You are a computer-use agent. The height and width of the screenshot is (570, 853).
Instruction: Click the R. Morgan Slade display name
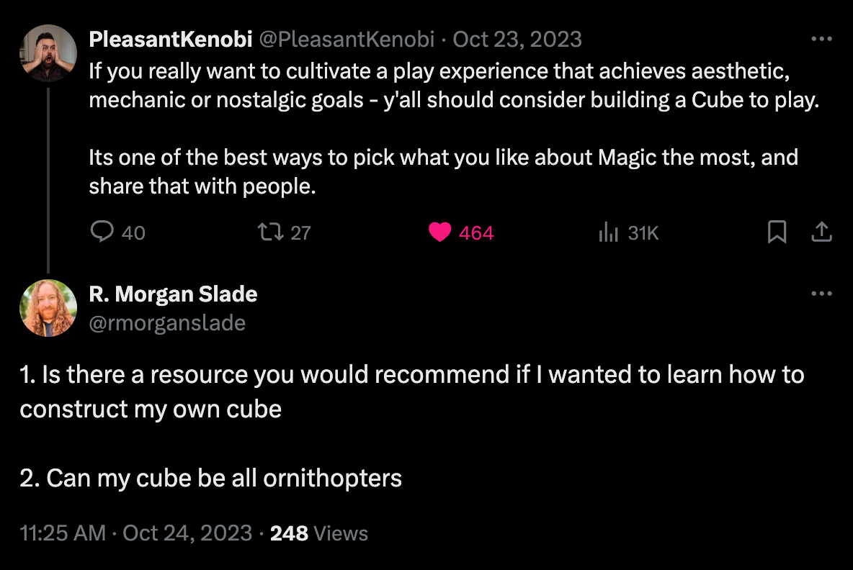pos(173,294)
